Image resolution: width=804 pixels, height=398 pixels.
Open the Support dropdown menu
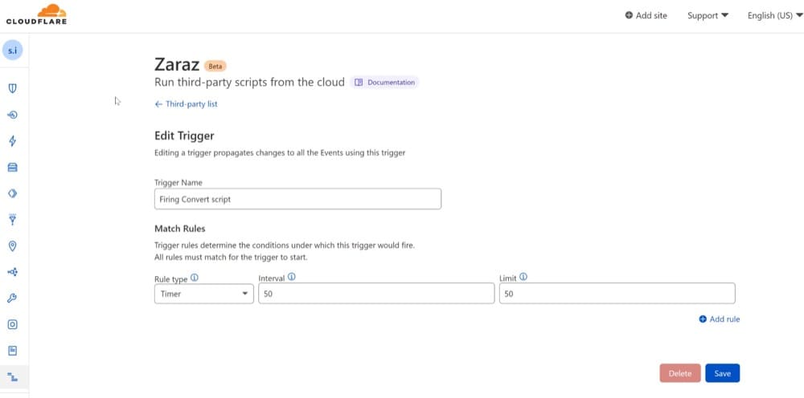click(708, 15)
